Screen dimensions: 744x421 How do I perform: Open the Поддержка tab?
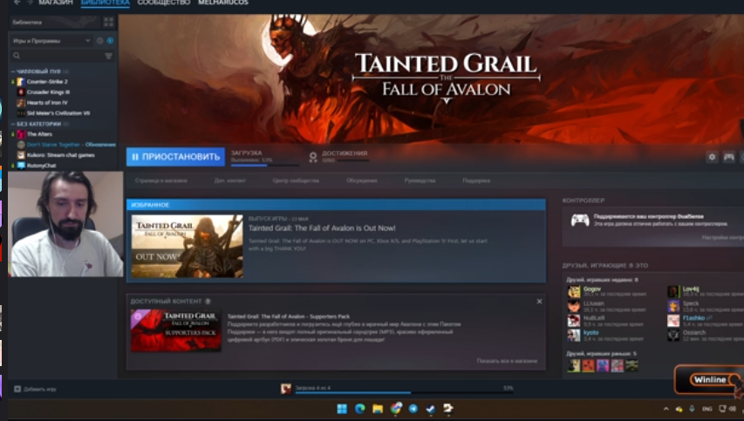(476, 180)
